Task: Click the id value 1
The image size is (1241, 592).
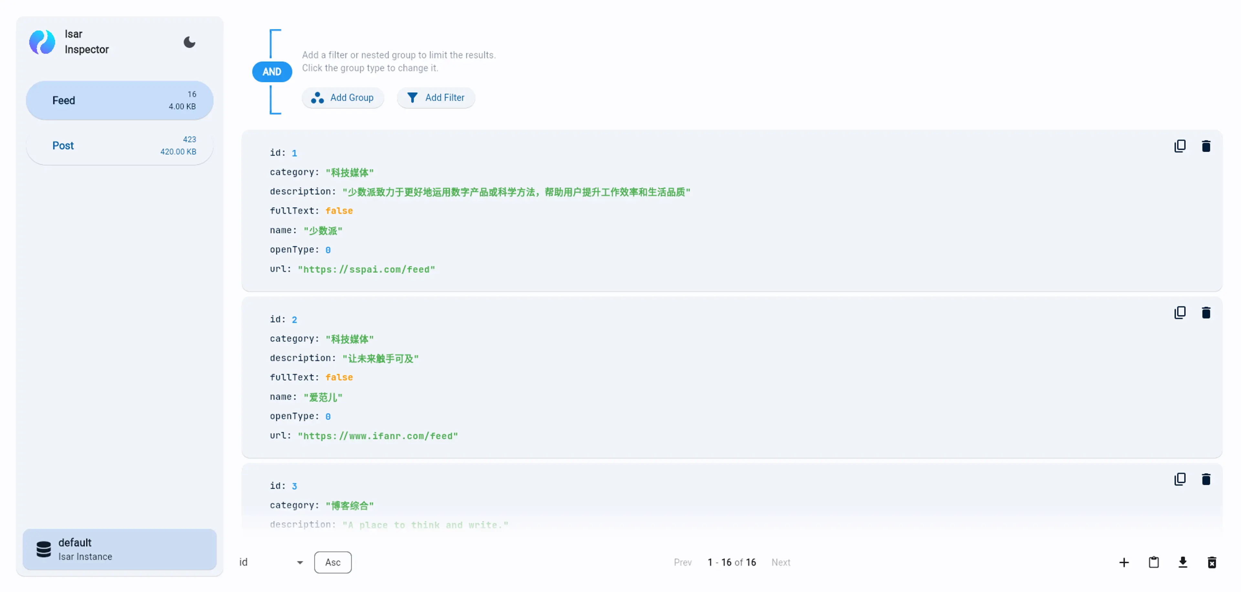Action: coord(294,153)
